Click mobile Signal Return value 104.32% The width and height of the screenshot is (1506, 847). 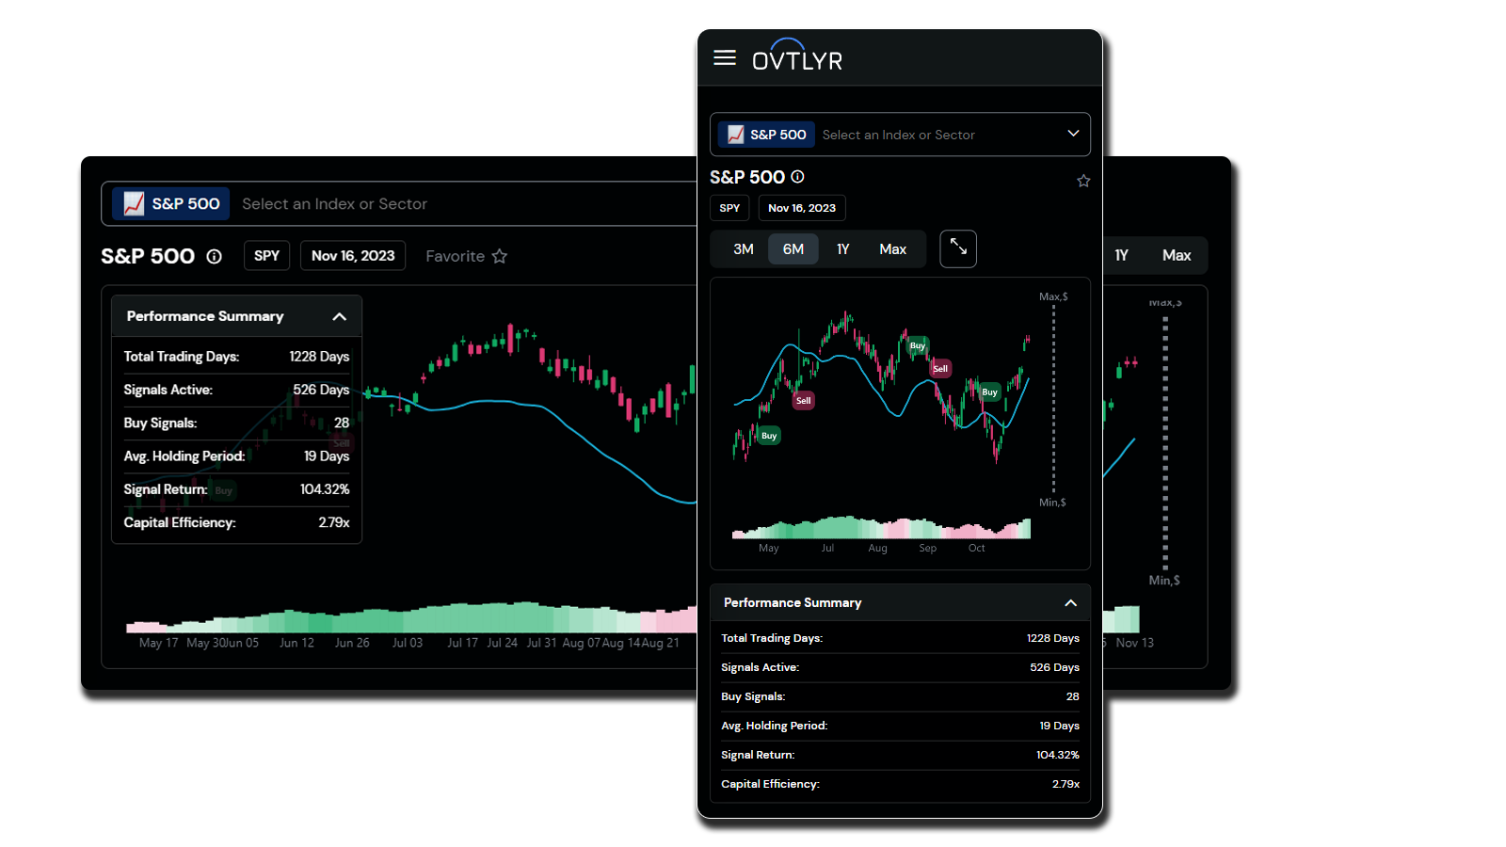tap(1058, 755)
